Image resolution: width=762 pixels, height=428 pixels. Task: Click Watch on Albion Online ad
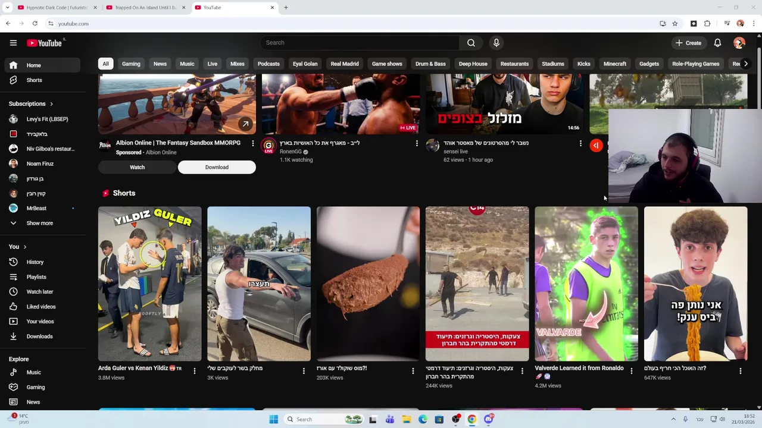click(x=137, y=168)
